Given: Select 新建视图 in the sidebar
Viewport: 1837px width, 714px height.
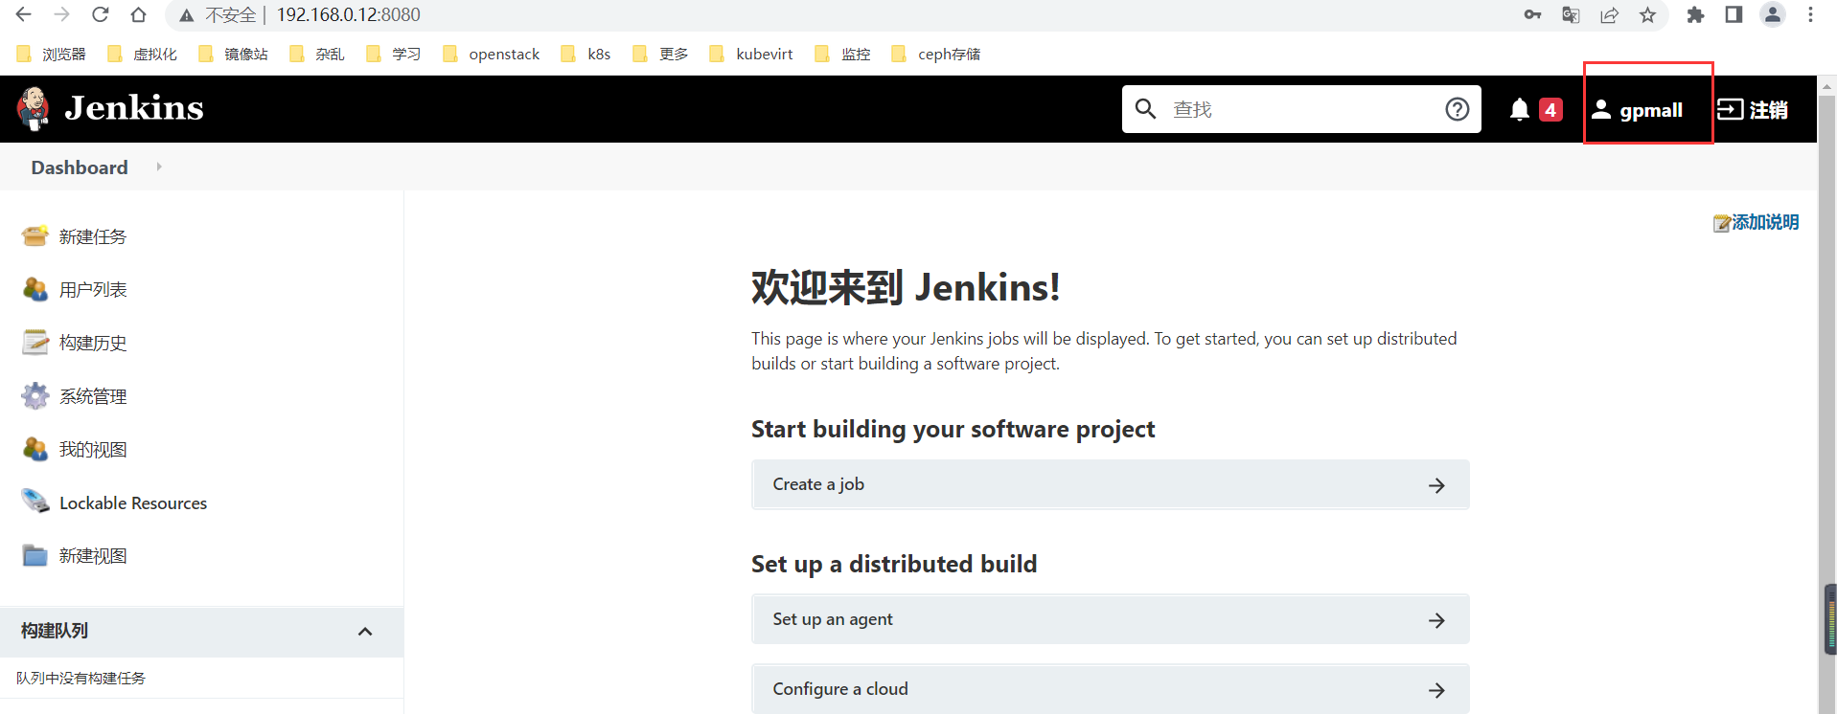Looking at the screenshot, I should click(x=93, y=556).
